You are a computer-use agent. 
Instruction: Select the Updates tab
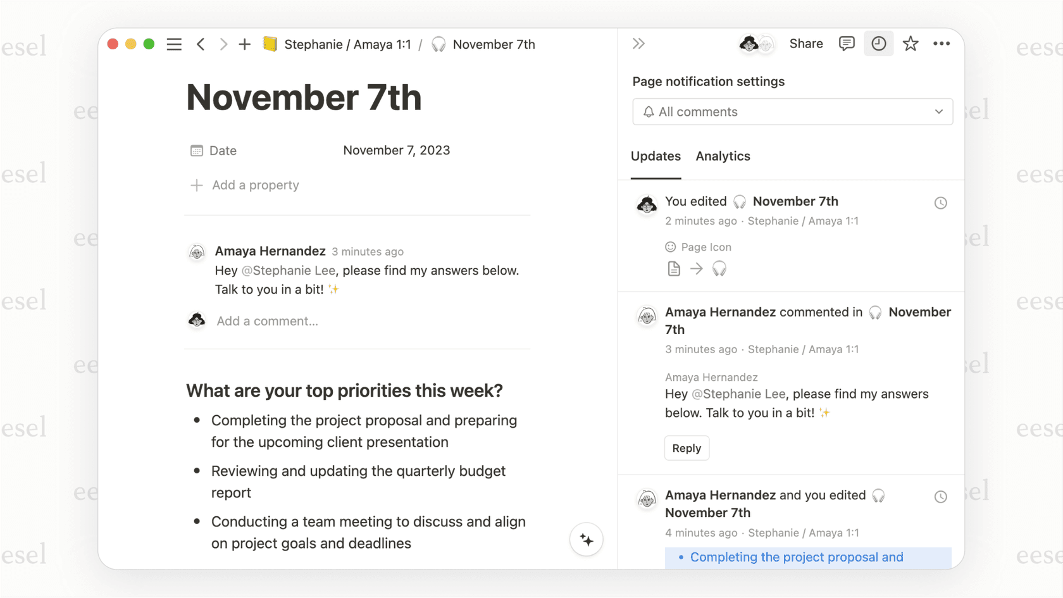tap(656, 156)
